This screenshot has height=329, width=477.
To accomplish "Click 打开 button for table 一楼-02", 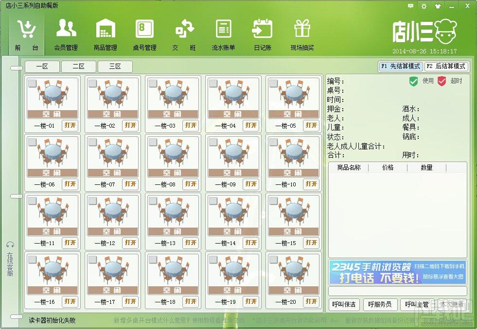I will click(130, 125).
